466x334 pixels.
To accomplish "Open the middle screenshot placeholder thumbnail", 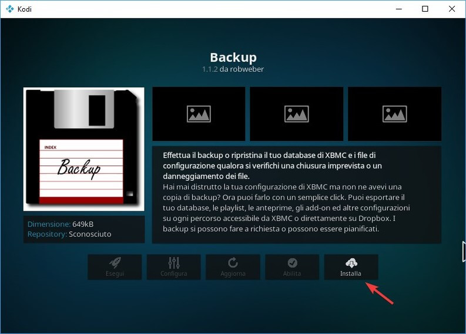I will [x=297, y=114].
